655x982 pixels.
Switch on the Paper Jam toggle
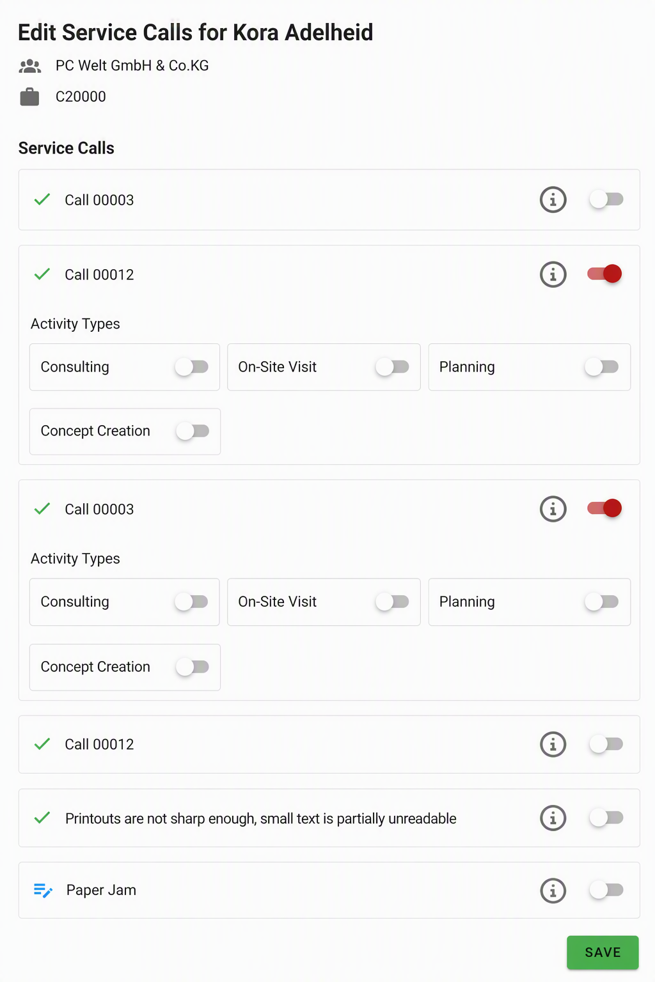606,889
